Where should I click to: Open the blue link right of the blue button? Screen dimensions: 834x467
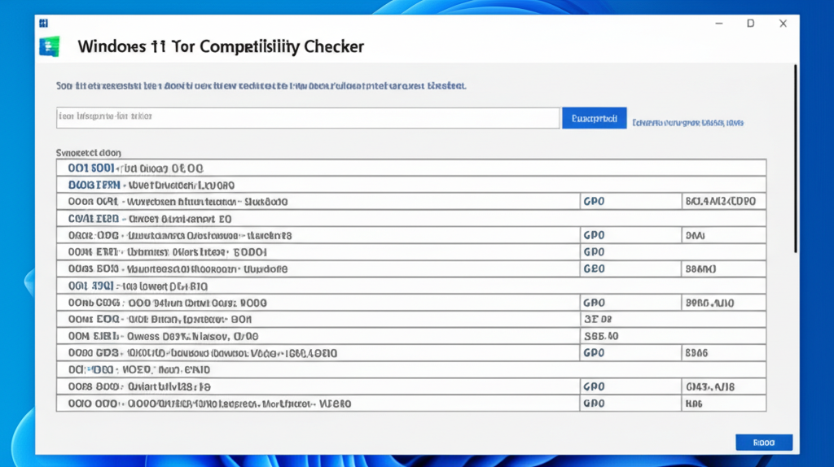[x=688, y=122]
